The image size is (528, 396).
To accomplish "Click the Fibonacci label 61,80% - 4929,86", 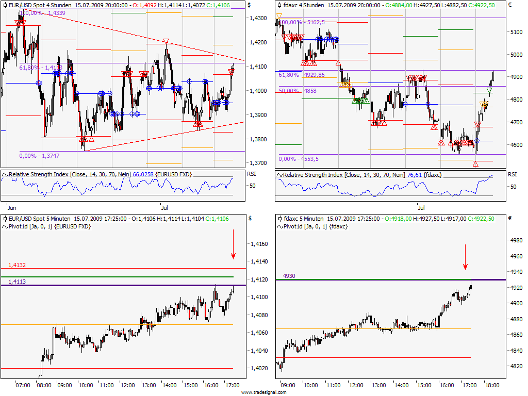I will tap(302, 75).
